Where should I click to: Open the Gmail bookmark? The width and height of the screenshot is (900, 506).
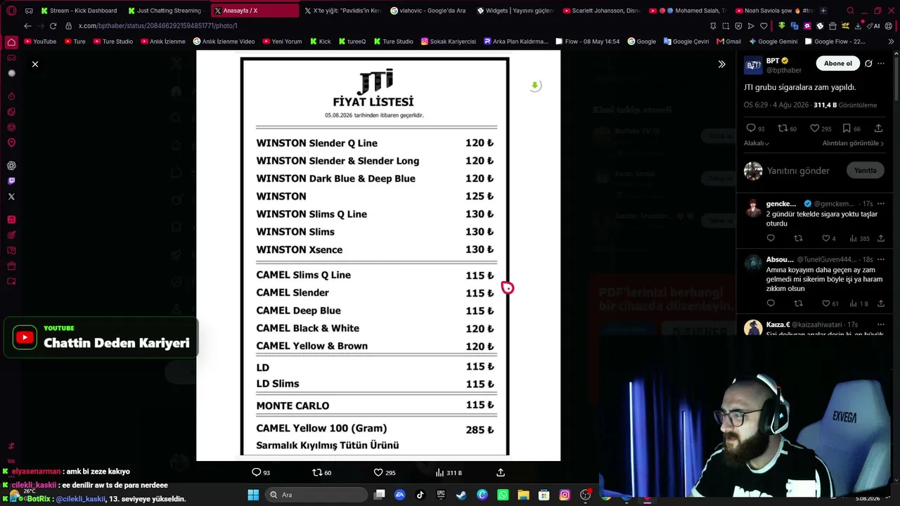pos(728,41)
